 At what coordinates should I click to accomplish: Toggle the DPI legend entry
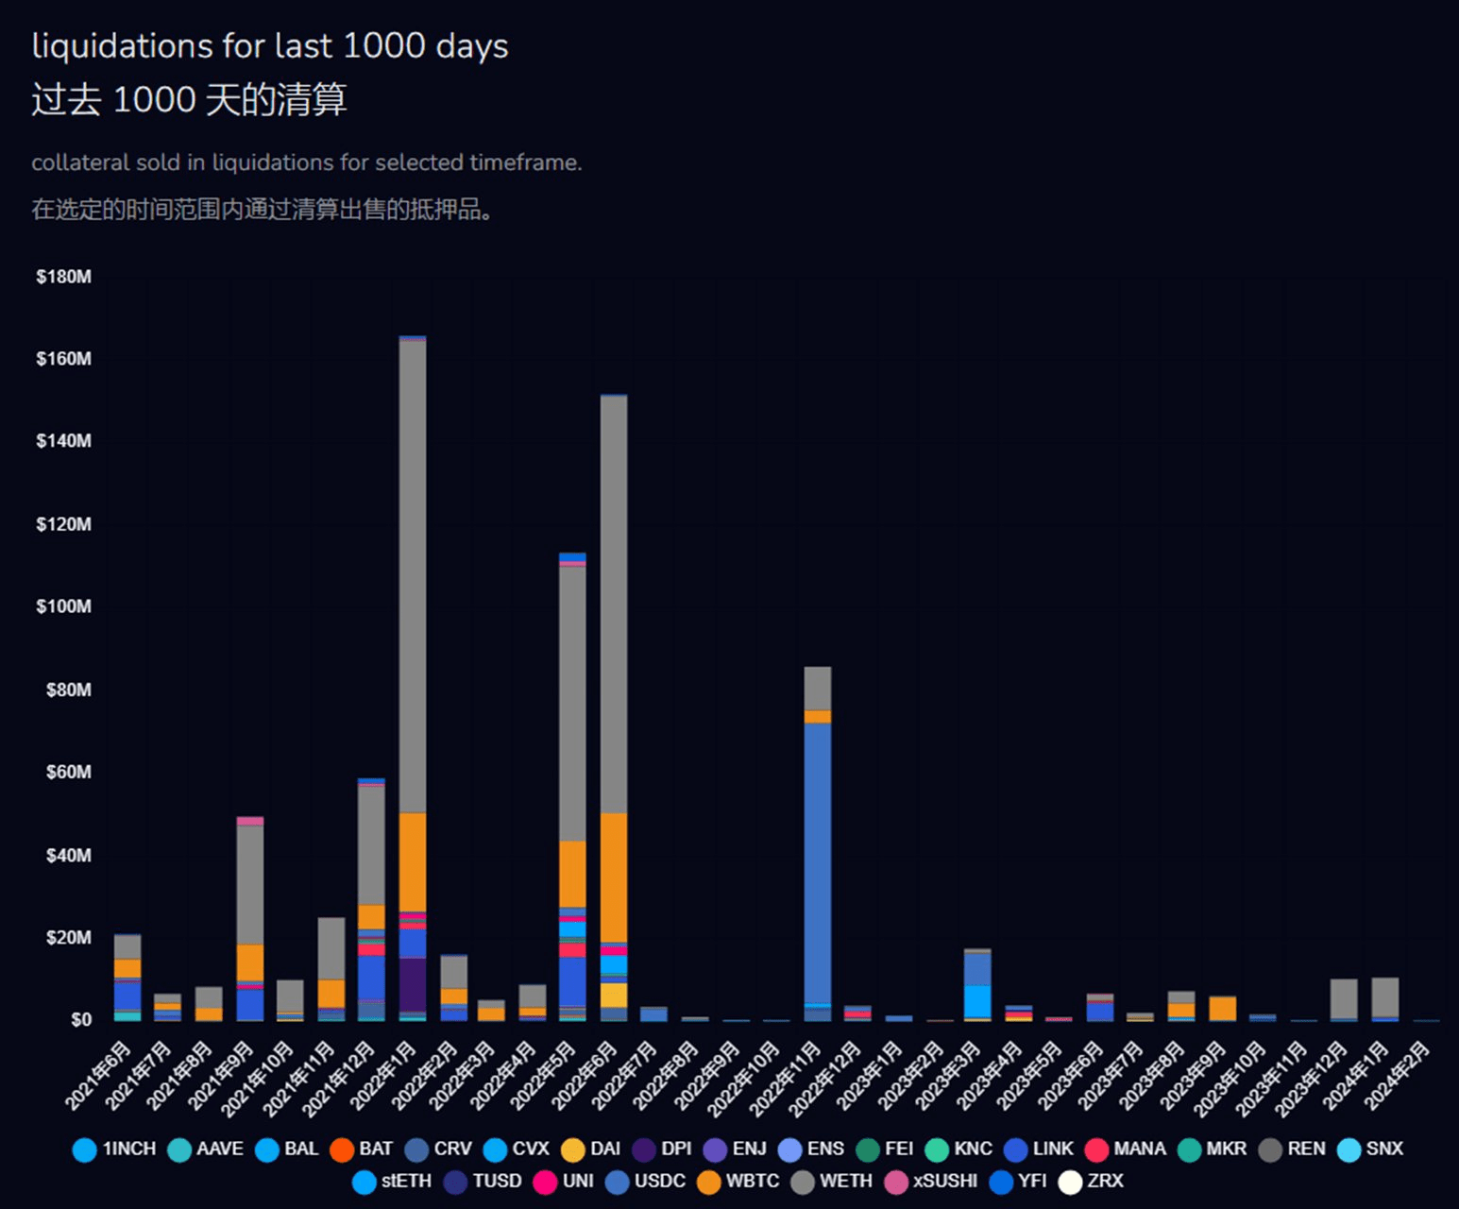click(662, 1149)
